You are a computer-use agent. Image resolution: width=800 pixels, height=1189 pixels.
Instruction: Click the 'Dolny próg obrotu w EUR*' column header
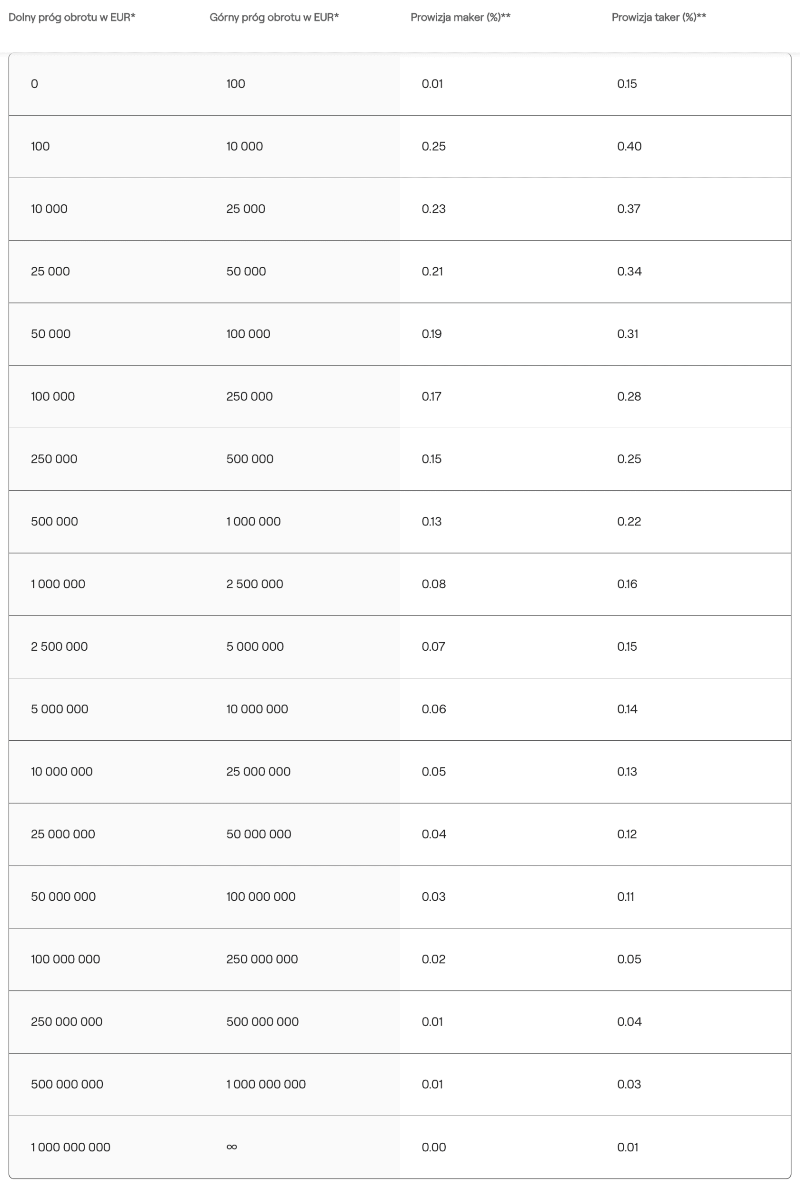coord(72,17)
